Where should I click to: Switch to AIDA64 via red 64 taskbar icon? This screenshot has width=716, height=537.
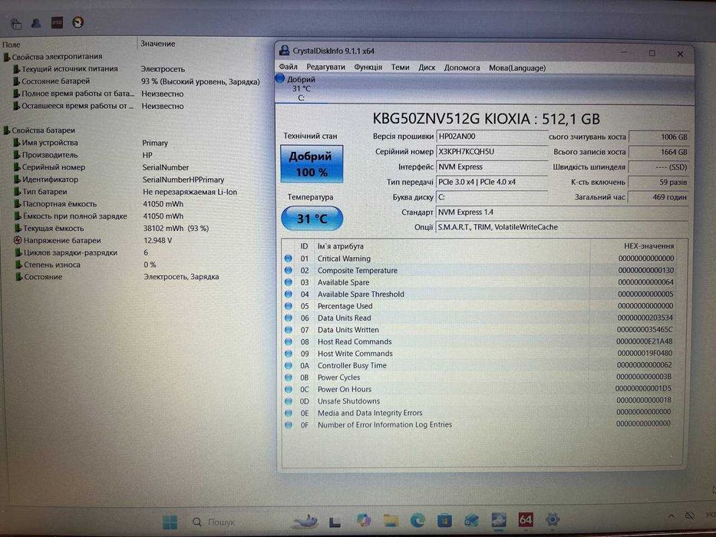[x=526, y=519]
